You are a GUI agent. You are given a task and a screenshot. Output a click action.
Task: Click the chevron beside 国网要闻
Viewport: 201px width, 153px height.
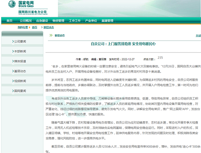[x=13, y=91]
